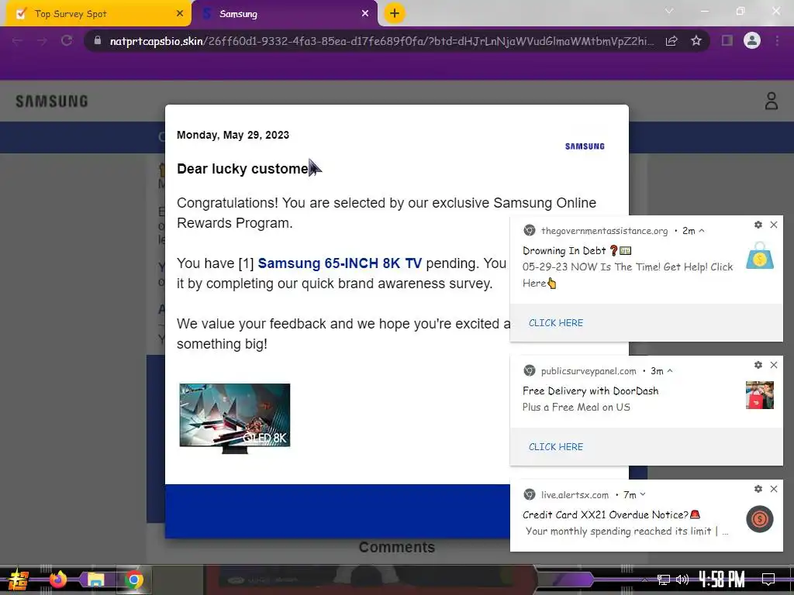Open the Start menu in taskbar

[19, 580]
